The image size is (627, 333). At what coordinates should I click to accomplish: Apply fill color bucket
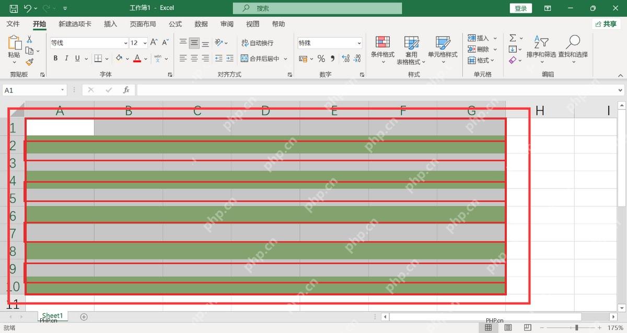click(x=119, y=58)
